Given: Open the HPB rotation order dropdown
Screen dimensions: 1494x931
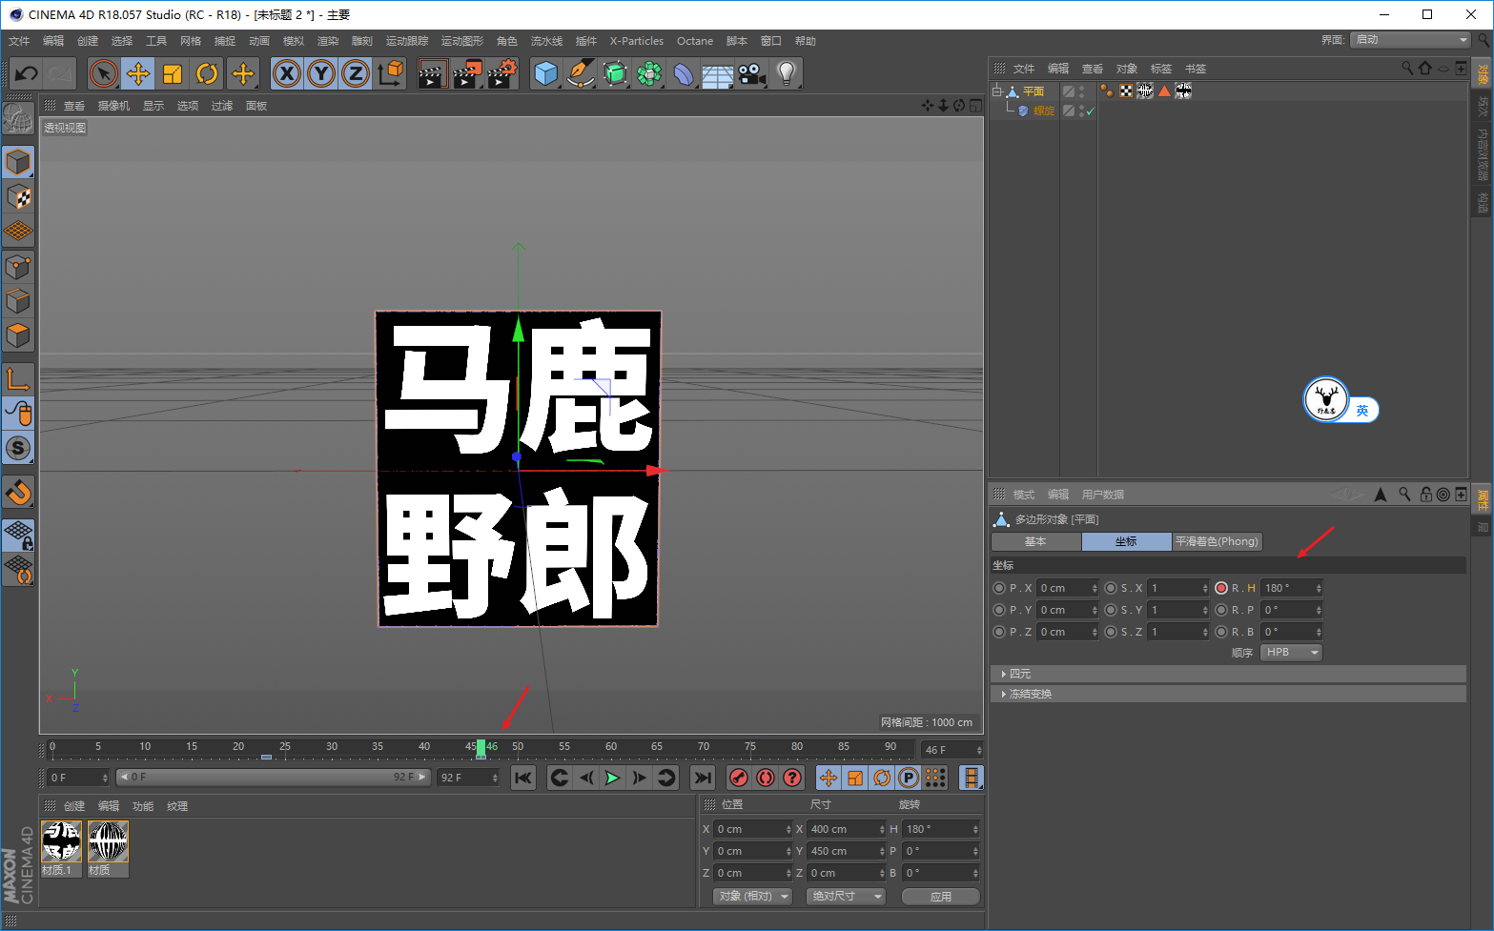Looking at the screenshot, I should click(x=1292, y=653).
